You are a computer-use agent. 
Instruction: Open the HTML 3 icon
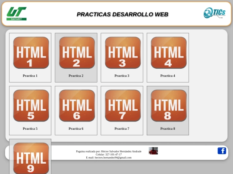click(123, 53)
